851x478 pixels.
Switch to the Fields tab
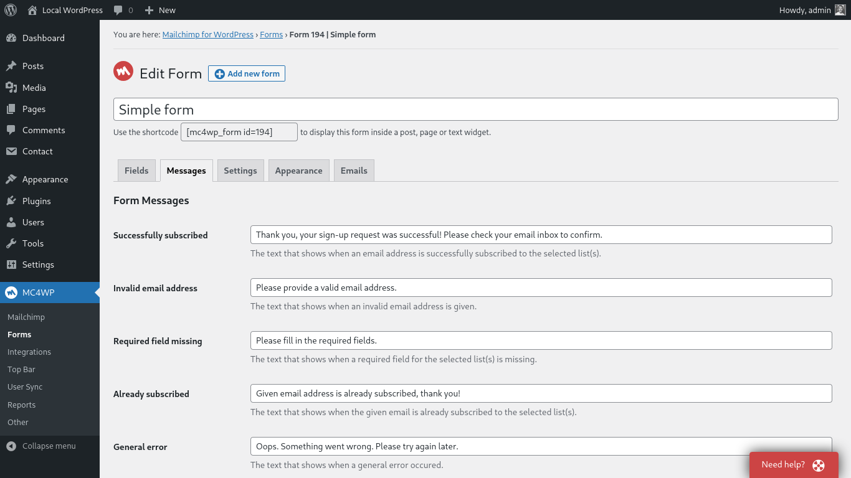136,171
